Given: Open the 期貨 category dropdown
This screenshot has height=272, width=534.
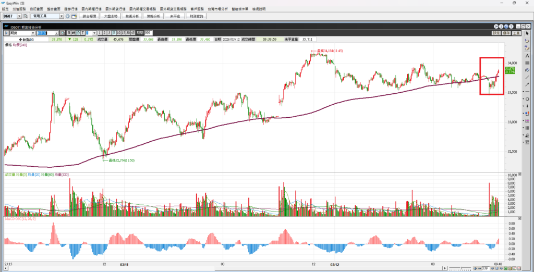Looking at the screenshot, I should point(33,33).
